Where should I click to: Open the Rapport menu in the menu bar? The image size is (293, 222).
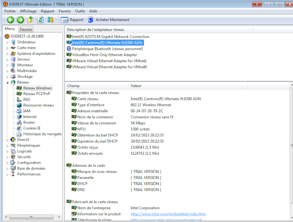pos(48,11)
